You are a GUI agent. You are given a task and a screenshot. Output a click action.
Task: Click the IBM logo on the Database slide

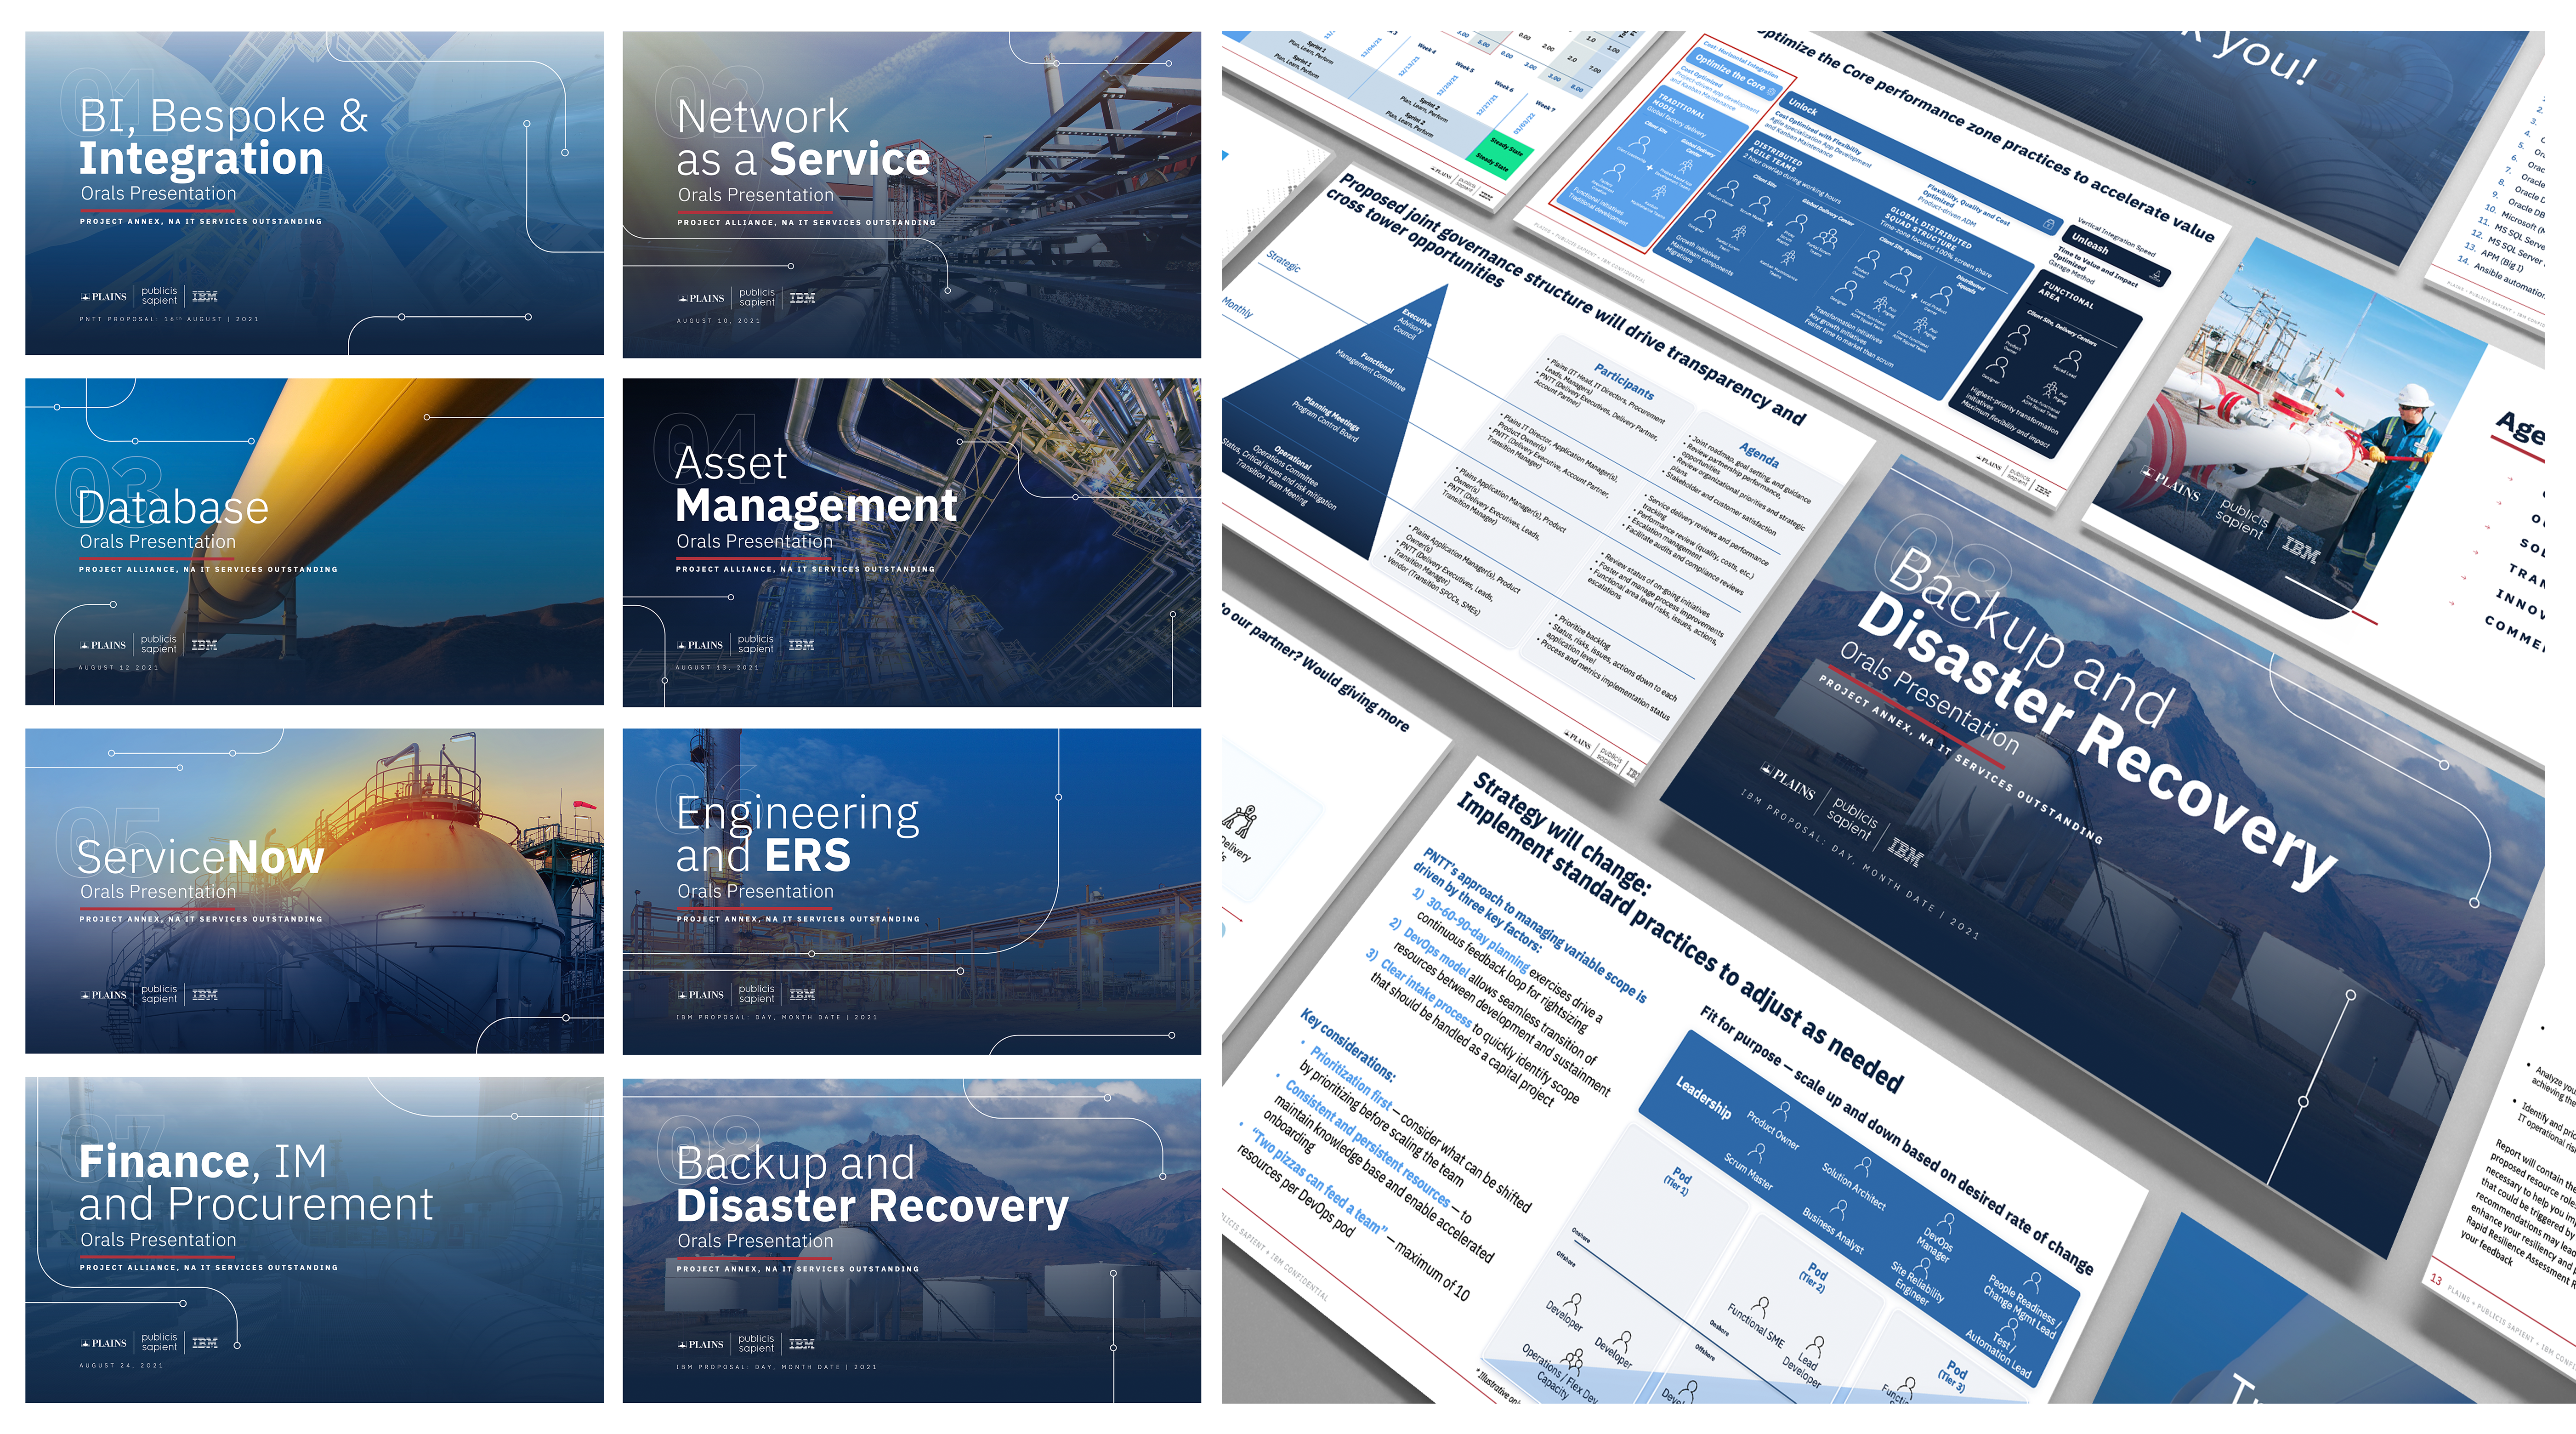[x=204, y=645]
